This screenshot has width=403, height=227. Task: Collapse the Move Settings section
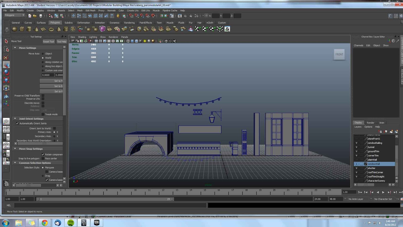click(15, 48)
